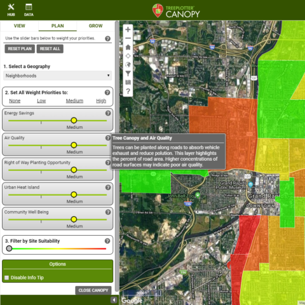Set all weights to None
The image size is (305, 305).
pos(15,101)
